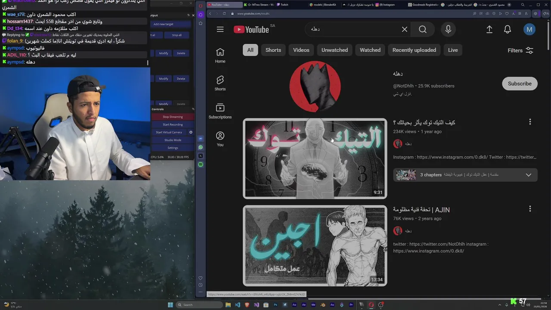The image size is (551, 310).
Task: Open Premiere Pro from the taskbar
Action: pyautogui.click(x=351, y=305)
